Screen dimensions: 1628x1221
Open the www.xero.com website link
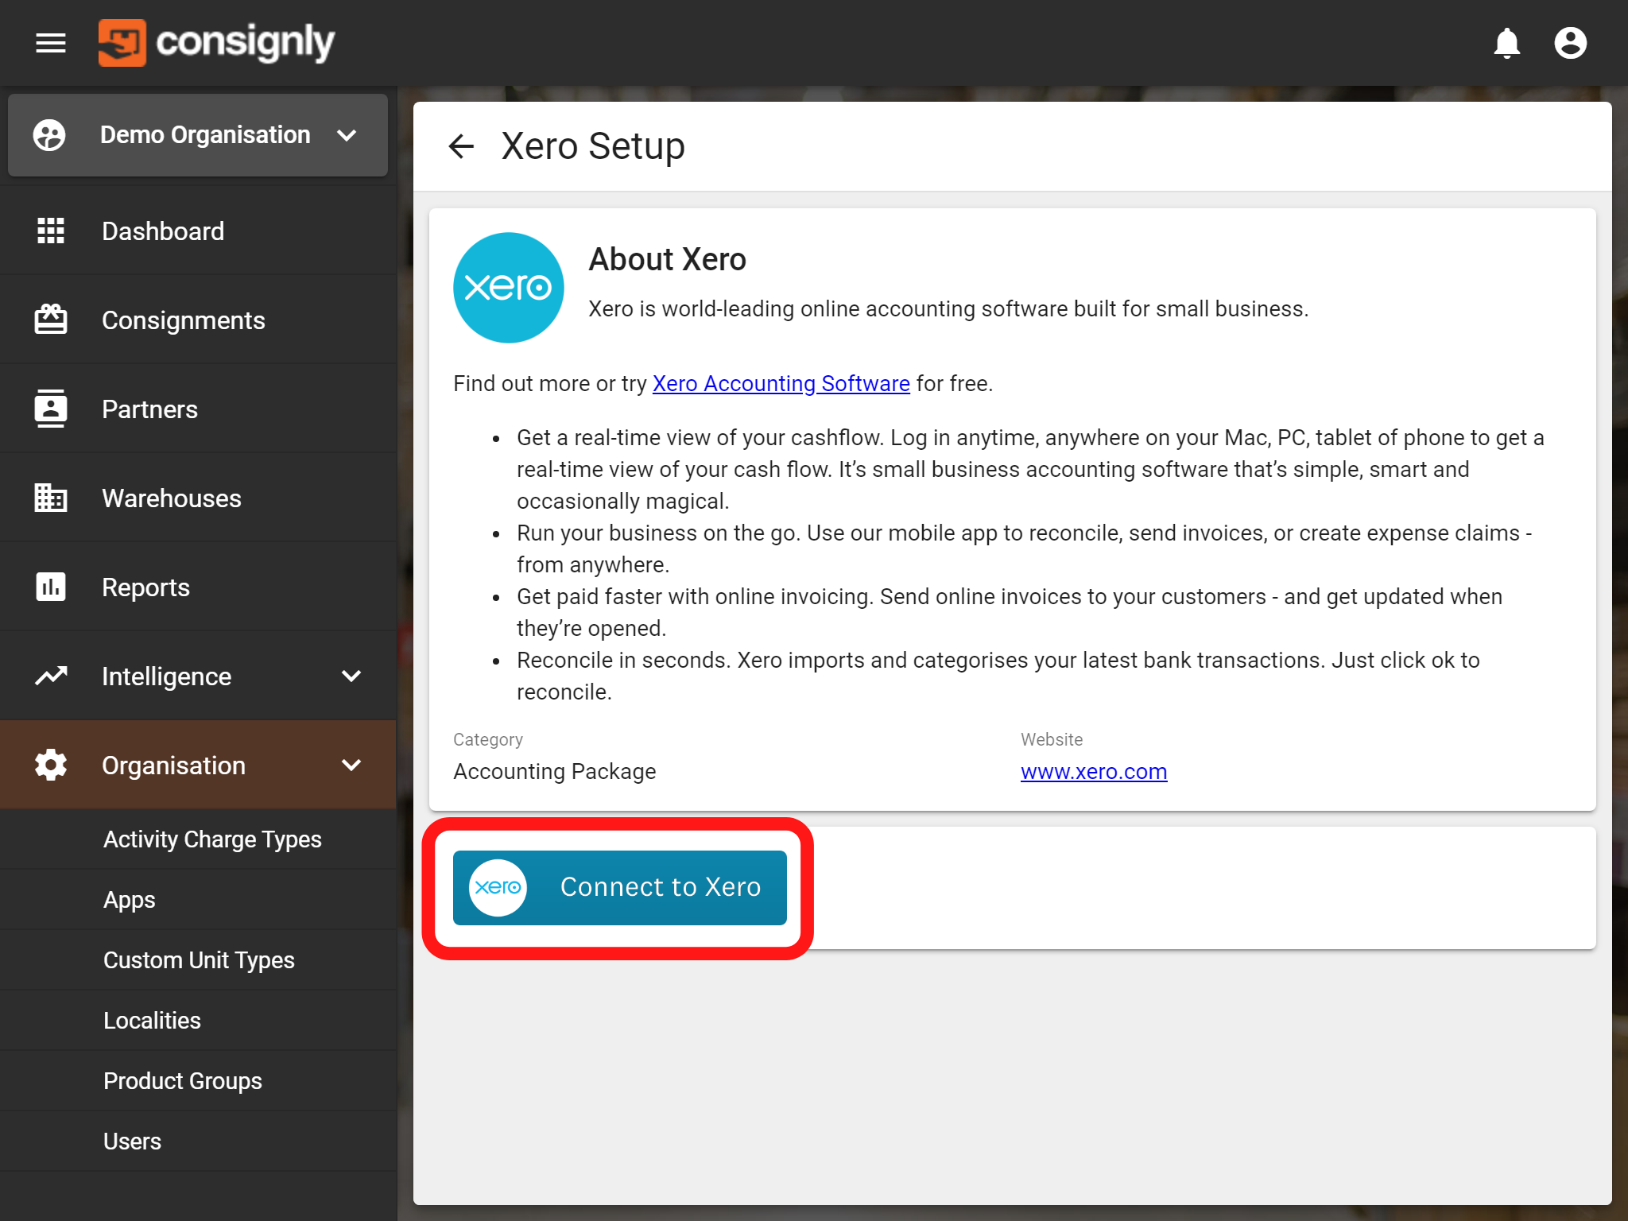[1094, 772]
